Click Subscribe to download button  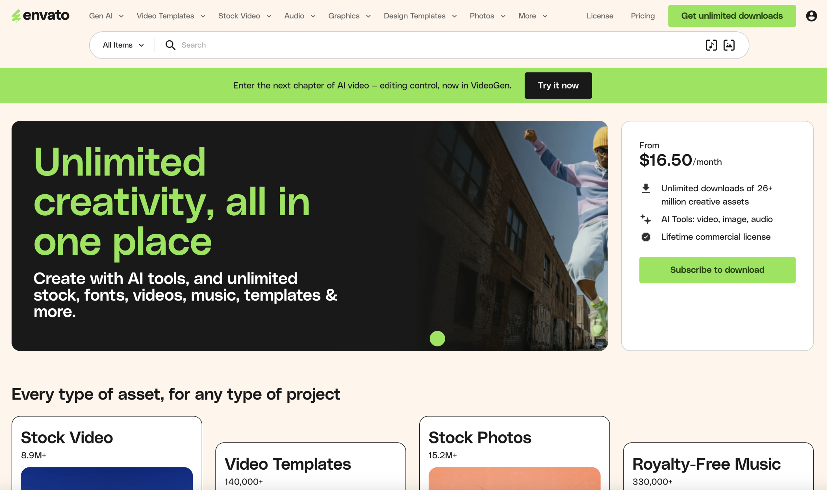[717, 270]
